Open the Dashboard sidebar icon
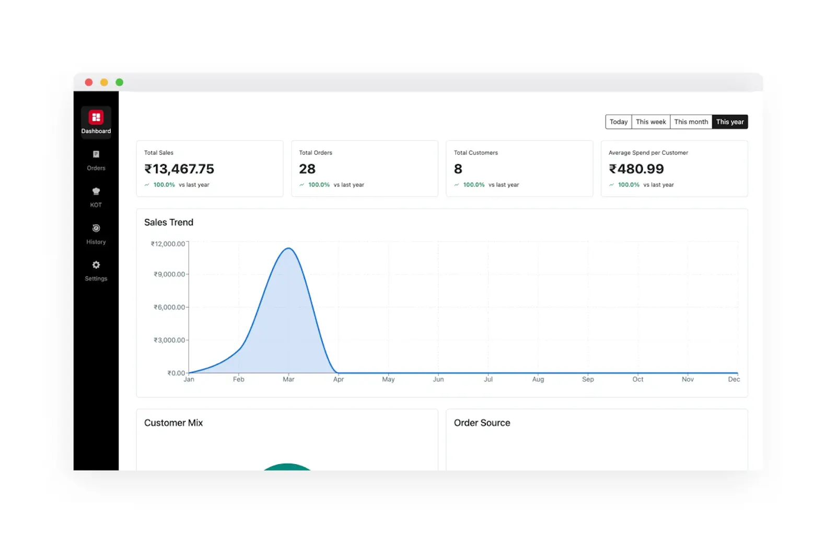The width and height of the screenshot is (836, 551). pos(96,117)
